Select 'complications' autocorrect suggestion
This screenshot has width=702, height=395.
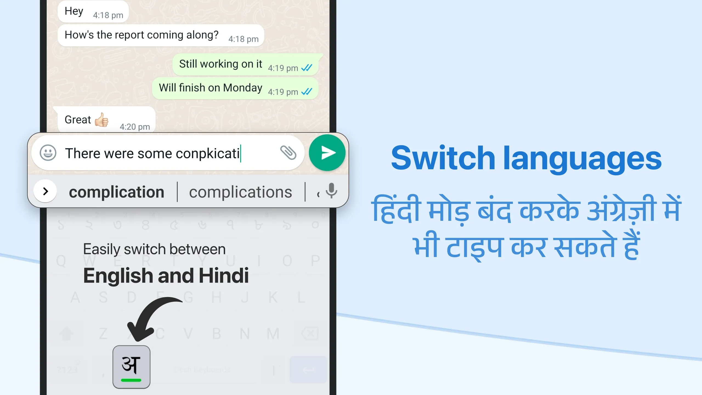[x=240, y=191]
